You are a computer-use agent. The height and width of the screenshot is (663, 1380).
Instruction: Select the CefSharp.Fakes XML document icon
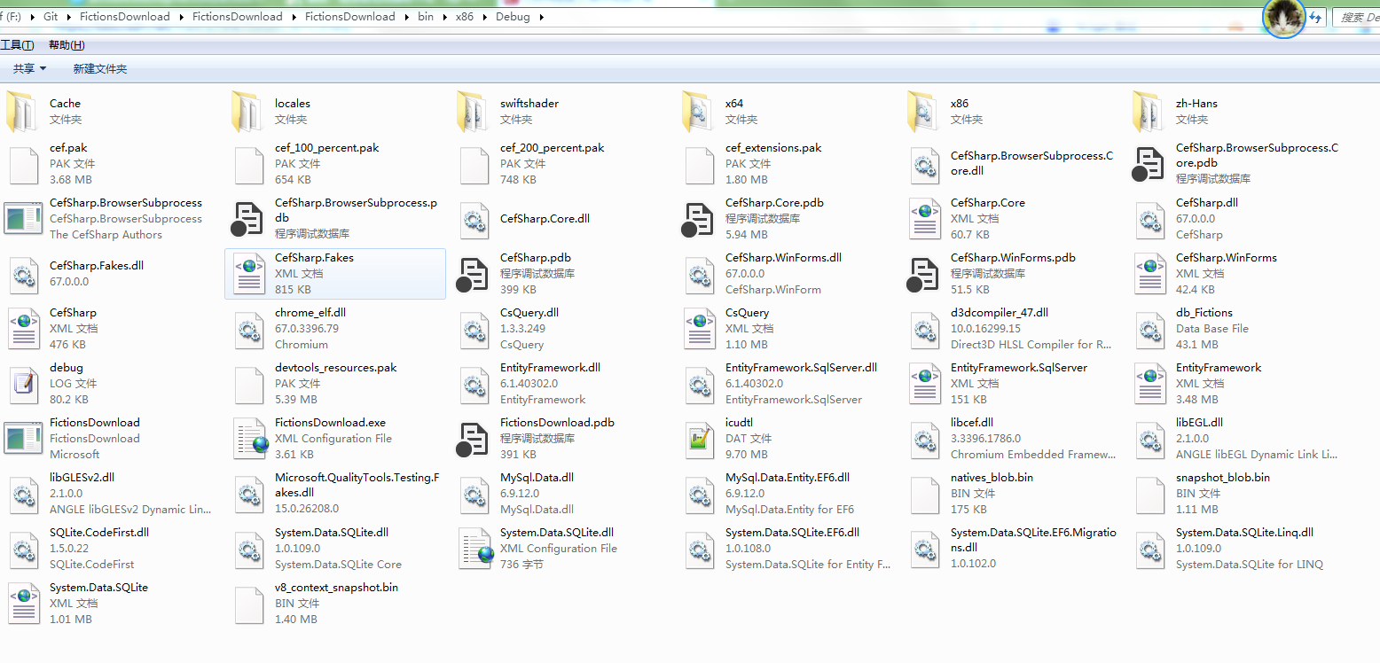click(x=249, y=275)
